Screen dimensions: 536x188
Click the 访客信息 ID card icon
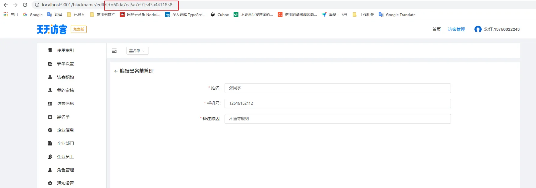[50, 104]
